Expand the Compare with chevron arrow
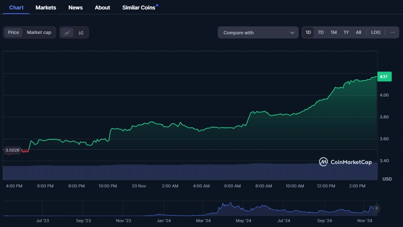403x227 pixels. 292,33
